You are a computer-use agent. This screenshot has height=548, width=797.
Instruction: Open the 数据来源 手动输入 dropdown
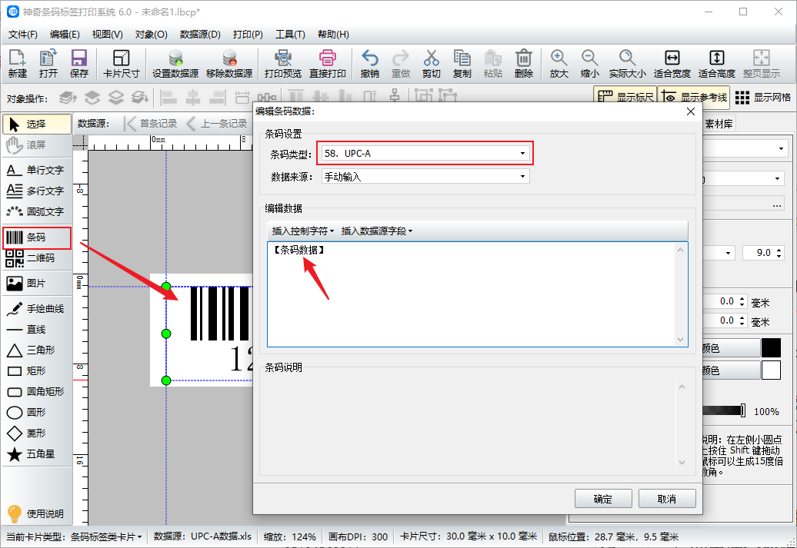[x=425, y=177]
